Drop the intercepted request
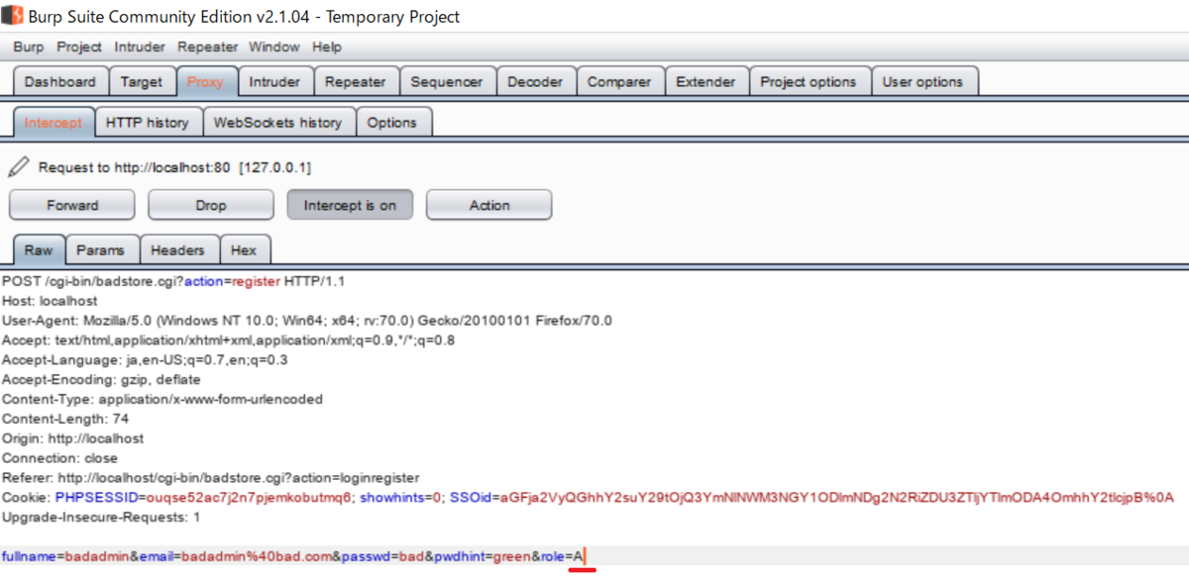 211,205
